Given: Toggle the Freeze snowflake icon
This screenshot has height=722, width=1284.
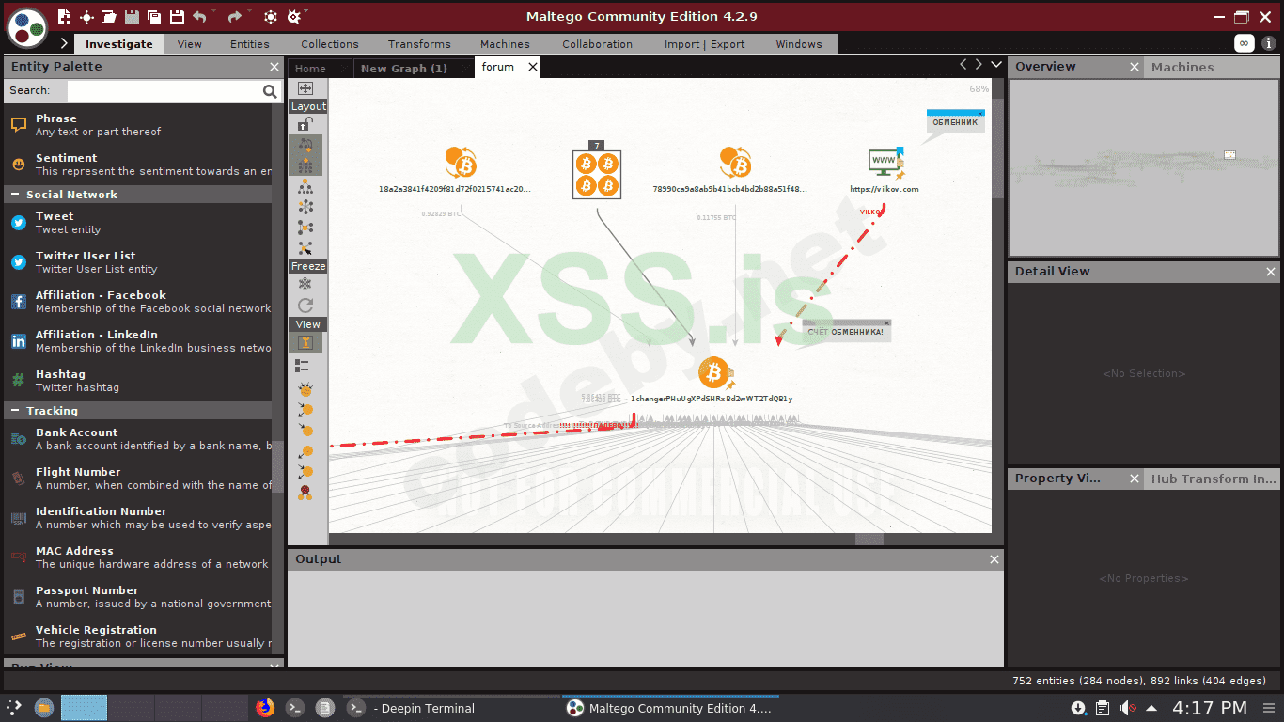Looking at the screenshot, I should 305,284.
